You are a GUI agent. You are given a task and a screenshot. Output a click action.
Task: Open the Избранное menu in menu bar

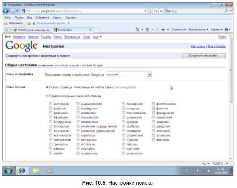click(x=42, y=17)
